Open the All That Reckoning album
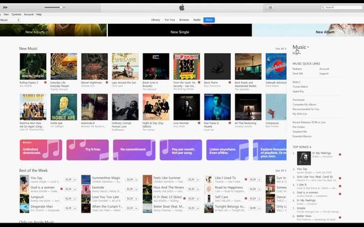Viewport: 364px width, 227px height. coord(248,107)
